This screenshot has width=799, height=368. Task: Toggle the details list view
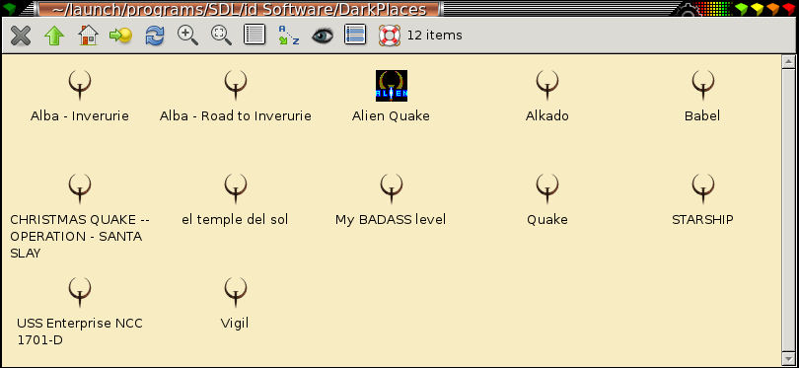254,36
